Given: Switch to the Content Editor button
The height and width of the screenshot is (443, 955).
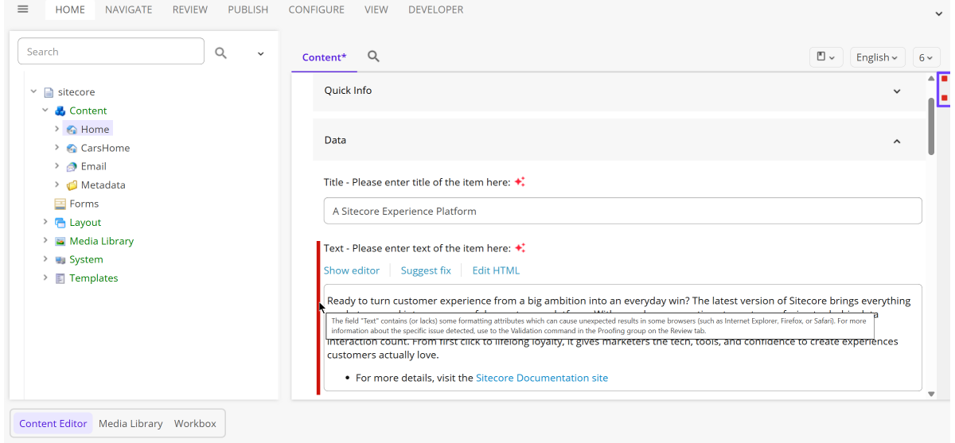Looking at the screenshot, I should (x=53, y=424).
